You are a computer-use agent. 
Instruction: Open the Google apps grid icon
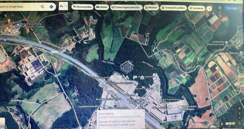tap(220, 8)
